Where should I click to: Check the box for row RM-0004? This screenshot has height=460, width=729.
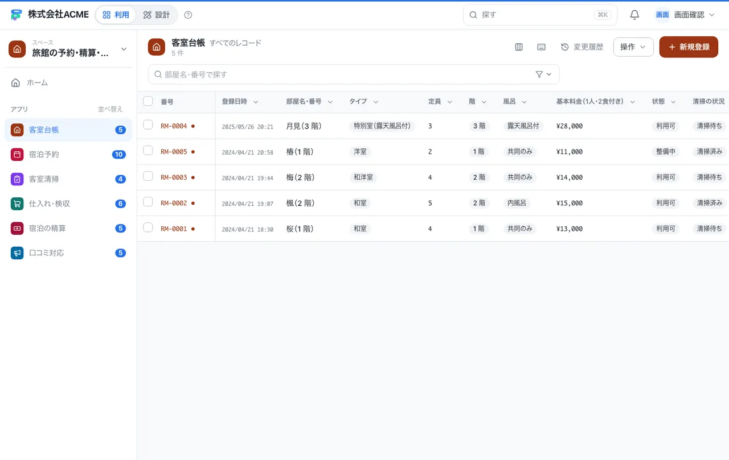click(x=148, y=125)
